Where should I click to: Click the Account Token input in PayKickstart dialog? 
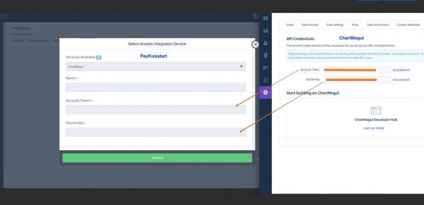pyautogui.click(x=156, y=110)
